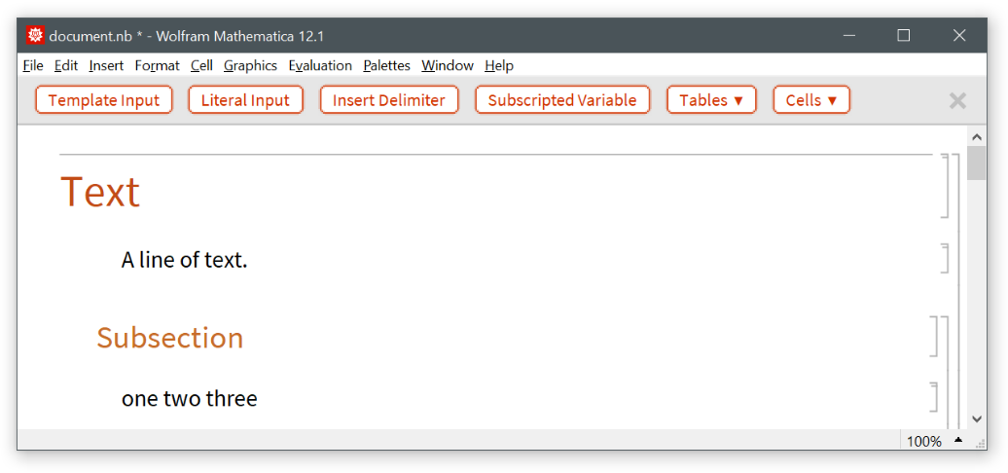Screen dimensions: 1008x473
Task: Open the File menu
Action: (33, 65)
